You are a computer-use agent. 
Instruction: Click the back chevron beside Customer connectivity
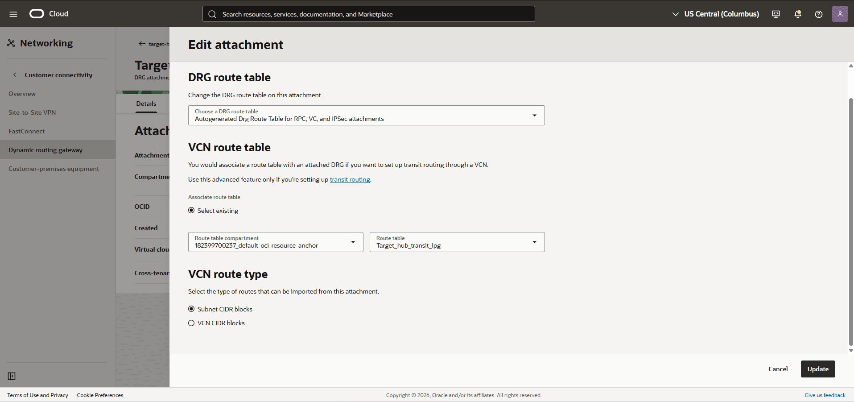coord(15,75)
